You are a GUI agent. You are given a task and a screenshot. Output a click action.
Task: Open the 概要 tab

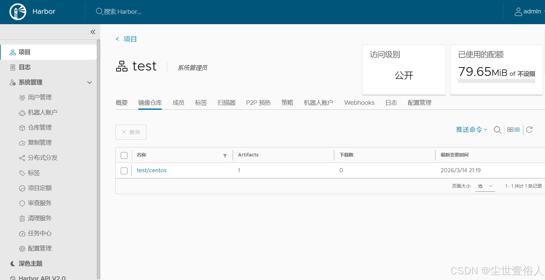click(x=122, y=103)
